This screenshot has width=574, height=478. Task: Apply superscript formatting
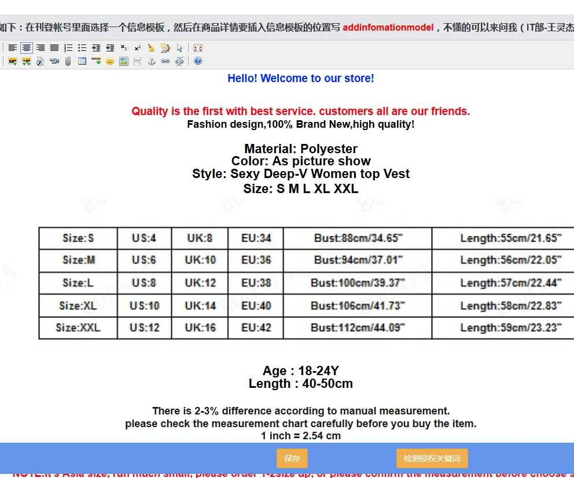point(138,48)
